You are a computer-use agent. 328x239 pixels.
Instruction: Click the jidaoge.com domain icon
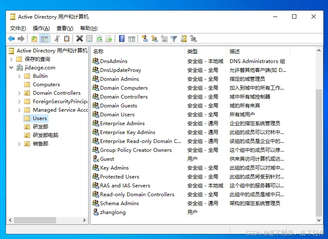click(20, 68)
